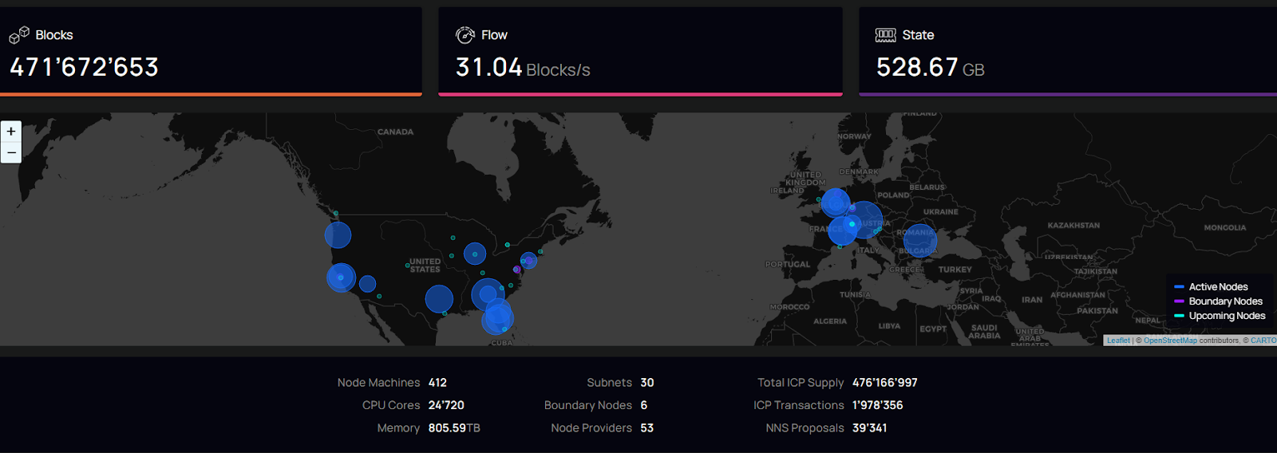1277x453 pixels.
Task: Click the blocks count 471'672'653
Action: coord(84,67)
